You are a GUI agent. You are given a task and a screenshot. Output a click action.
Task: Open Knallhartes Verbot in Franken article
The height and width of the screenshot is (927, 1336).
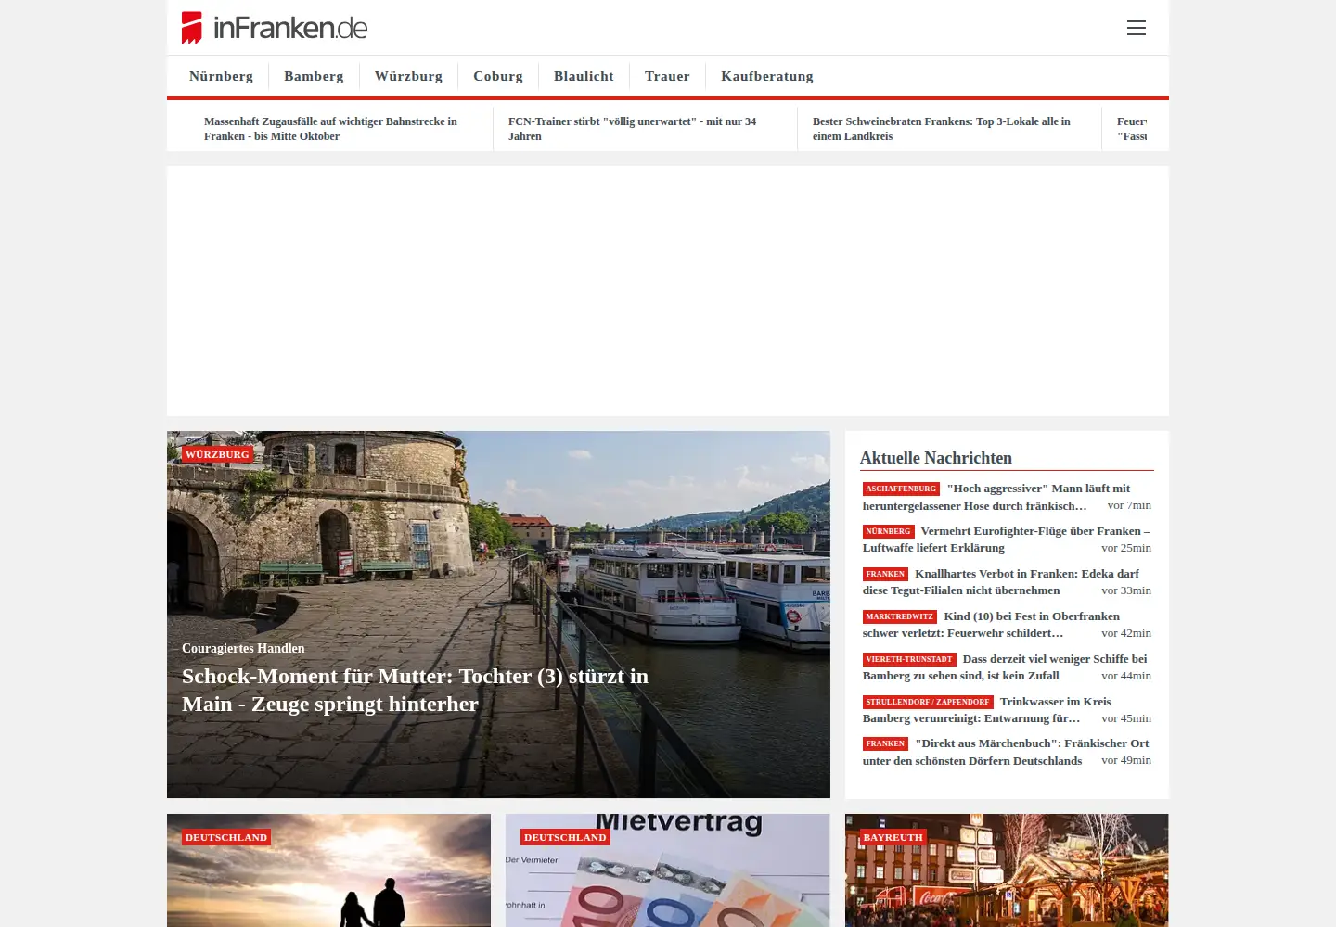tap(1007, 582)
